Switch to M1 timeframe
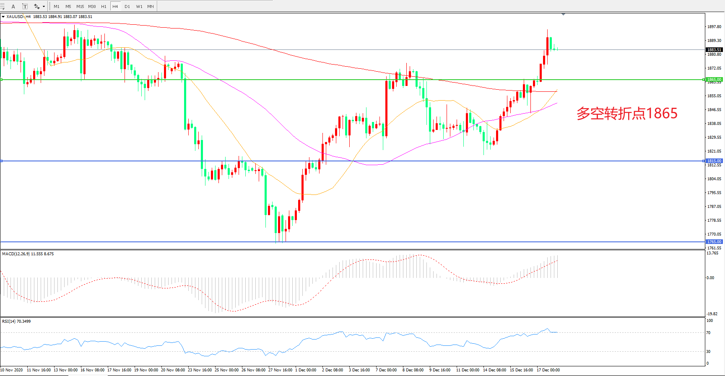The height and width of the screenshot is (376, 725). (57, 6)
